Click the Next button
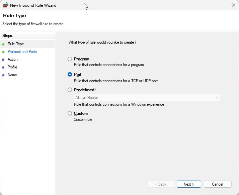The width and height of the screenshot is (239, 195). coord(189,184)
